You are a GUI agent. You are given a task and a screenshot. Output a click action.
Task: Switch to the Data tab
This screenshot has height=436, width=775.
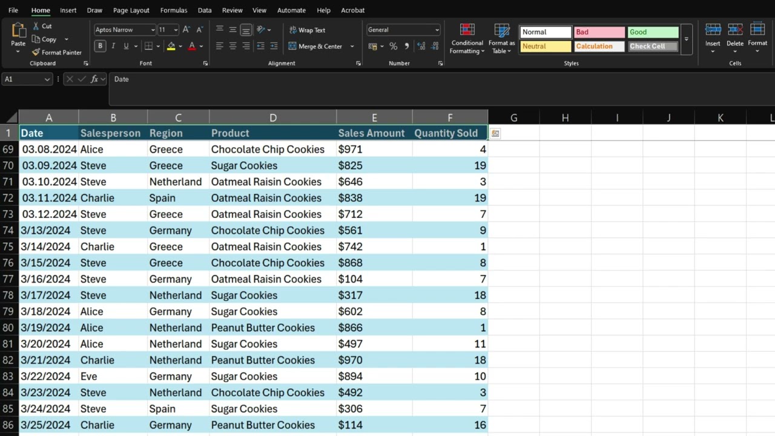click(205, 10)
